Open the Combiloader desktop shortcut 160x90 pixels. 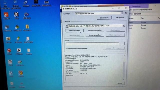click(20, 63)
